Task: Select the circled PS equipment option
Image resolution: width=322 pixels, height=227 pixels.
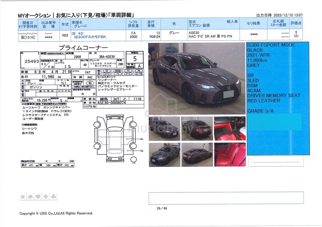Action: [x=129, y=71]
